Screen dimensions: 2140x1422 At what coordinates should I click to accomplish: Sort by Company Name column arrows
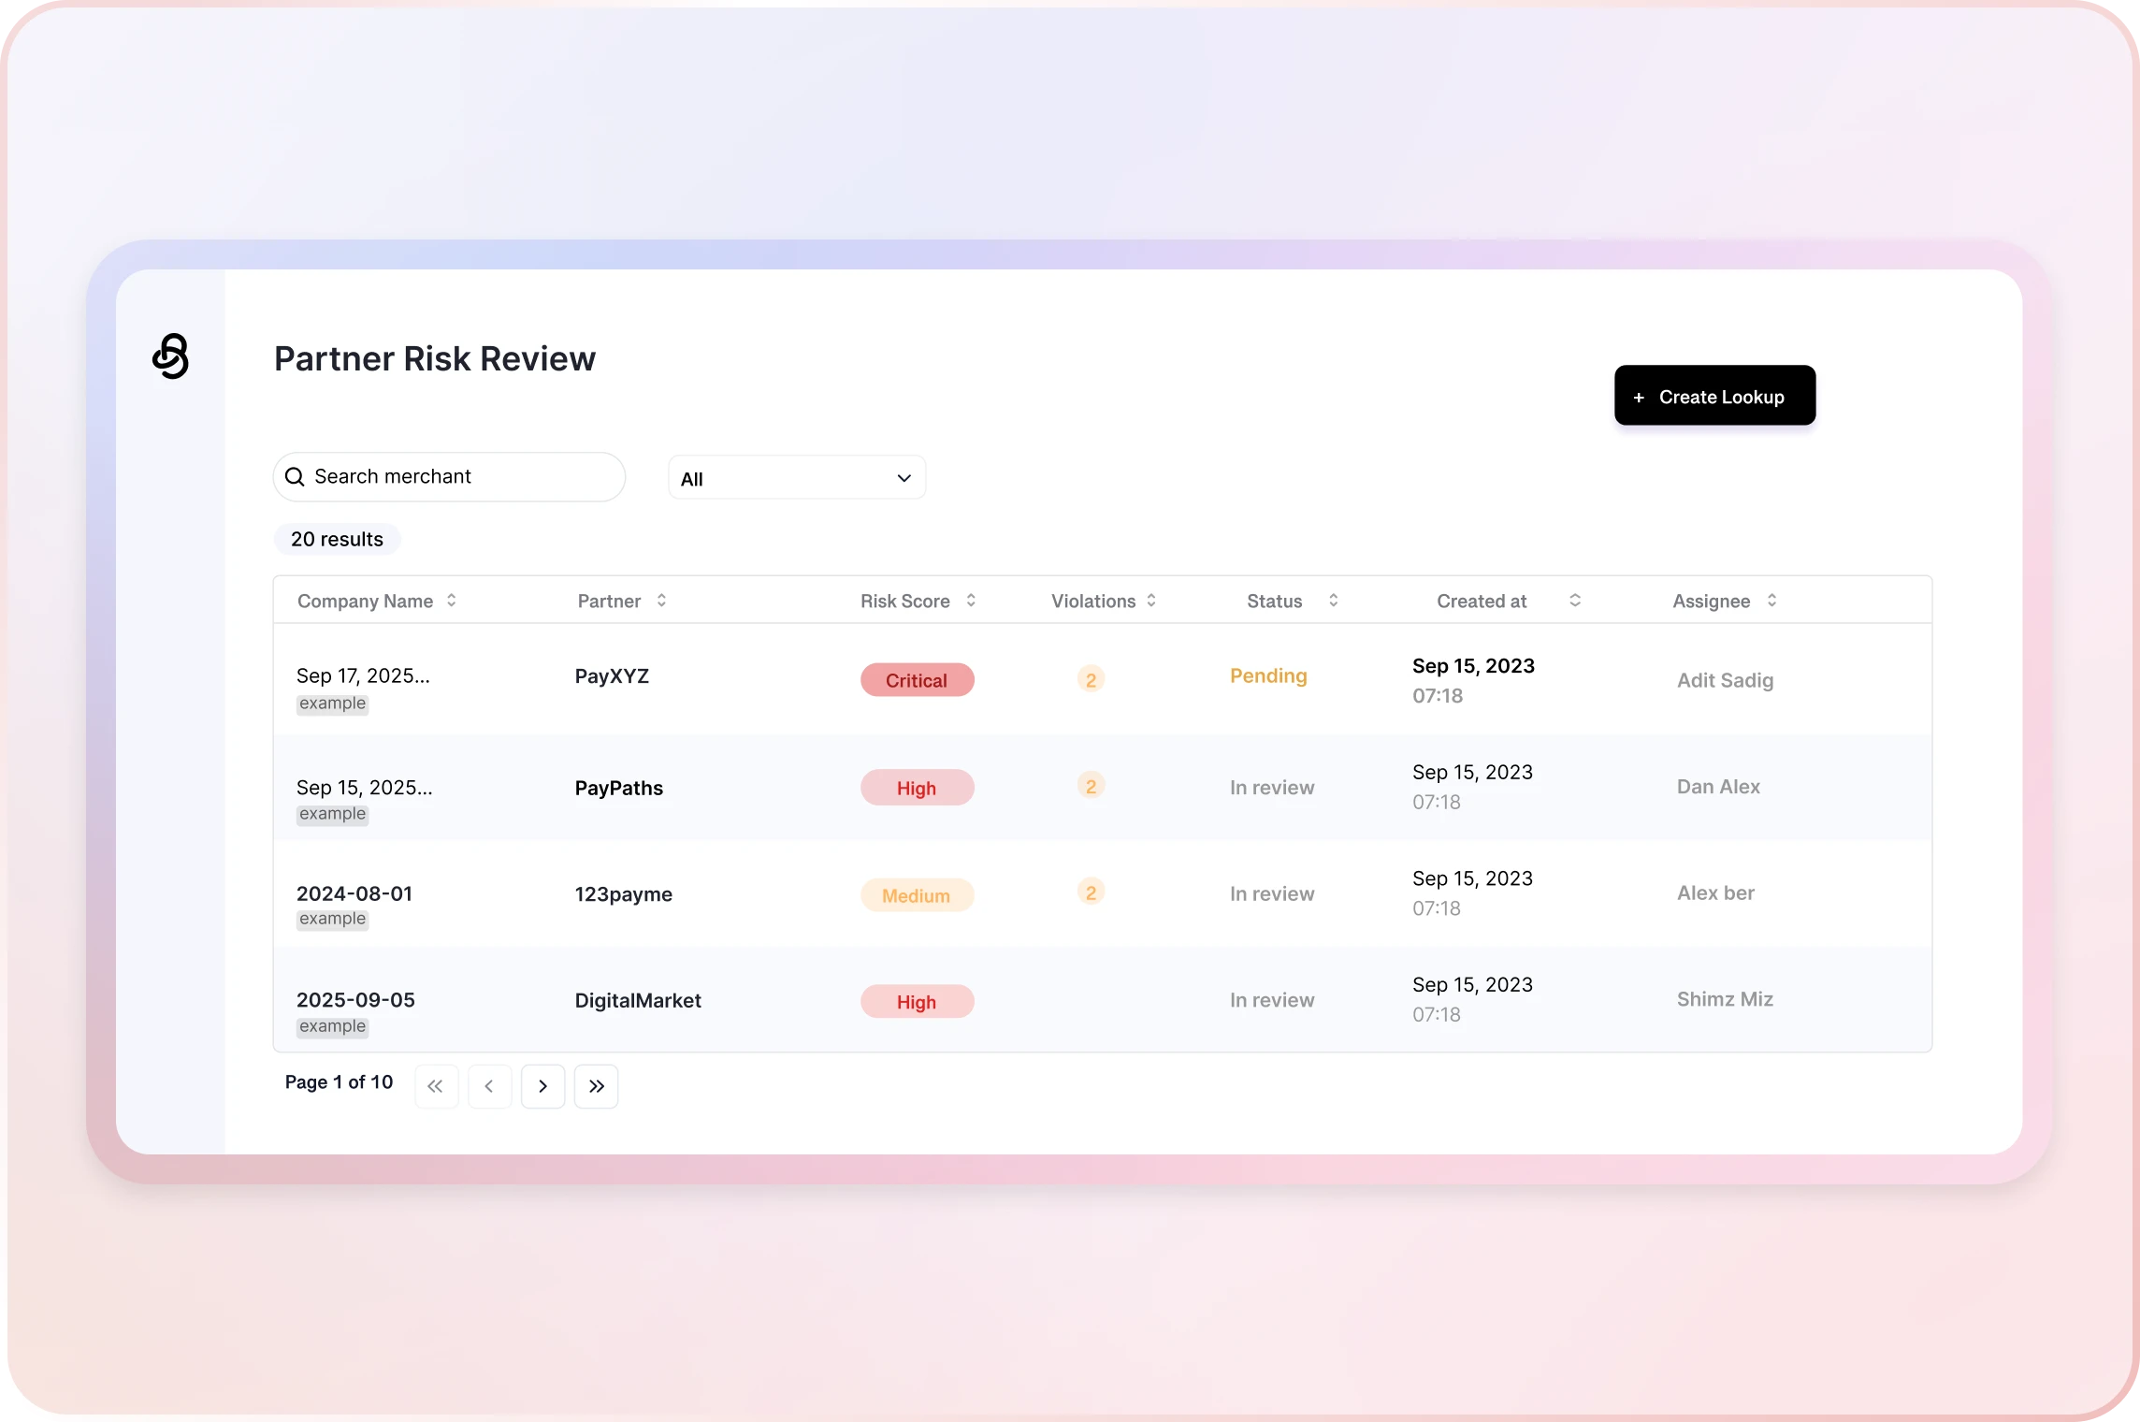point(452,601)
